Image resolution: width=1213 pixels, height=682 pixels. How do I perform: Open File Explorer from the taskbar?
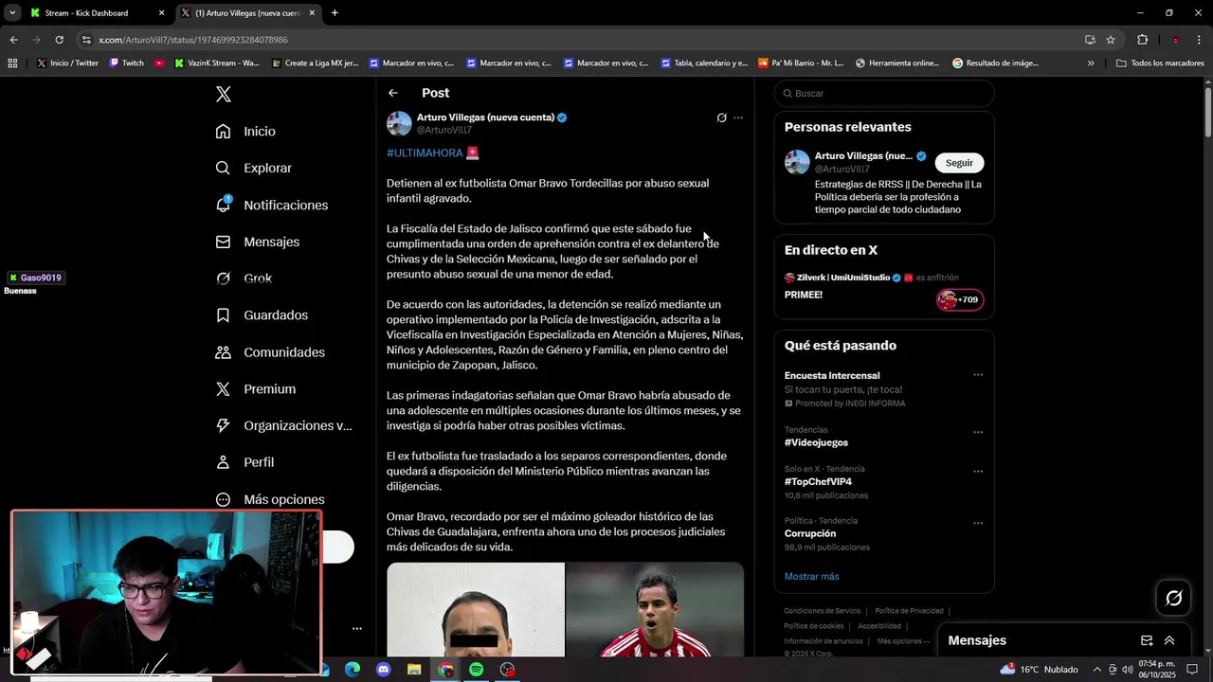(414, 670)
